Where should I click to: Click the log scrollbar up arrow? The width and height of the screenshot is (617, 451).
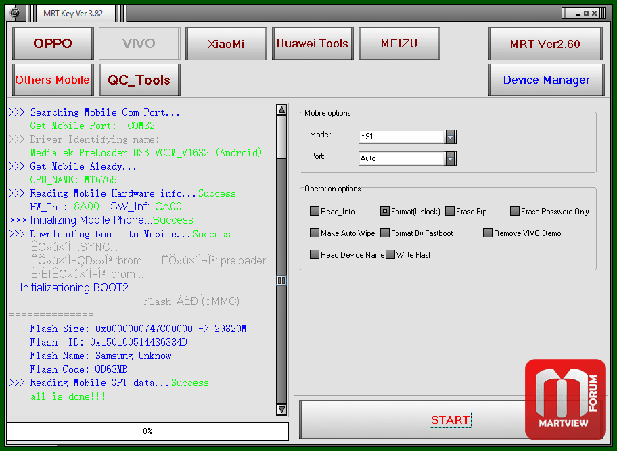click(281, 110)
